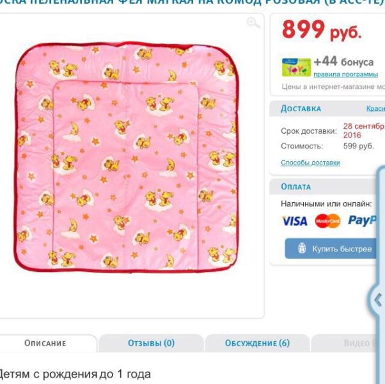The image size is (385, 384).
Task: Open Способы доставки link
Action: pyautogui.click(x=310, y=163)
